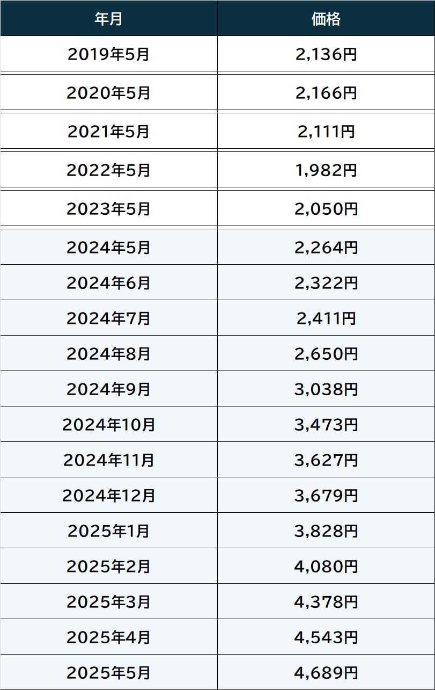The width and height of the screenshot is (435, 690).
Task: Select the 2024年12月 date cell
Action: point(109,495)
